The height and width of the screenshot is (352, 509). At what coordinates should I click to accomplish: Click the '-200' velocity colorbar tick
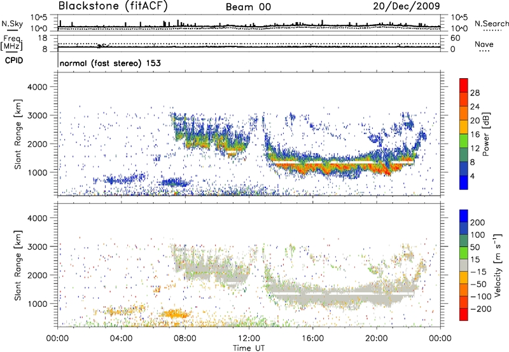pyautogui.click(x=480, y=309)
